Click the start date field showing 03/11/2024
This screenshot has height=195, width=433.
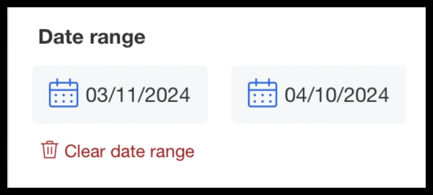tap(120, 95)
